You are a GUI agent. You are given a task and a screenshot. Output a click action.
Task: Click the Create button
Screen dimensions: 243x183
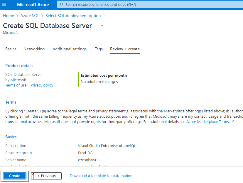click(x=15, y=176)
